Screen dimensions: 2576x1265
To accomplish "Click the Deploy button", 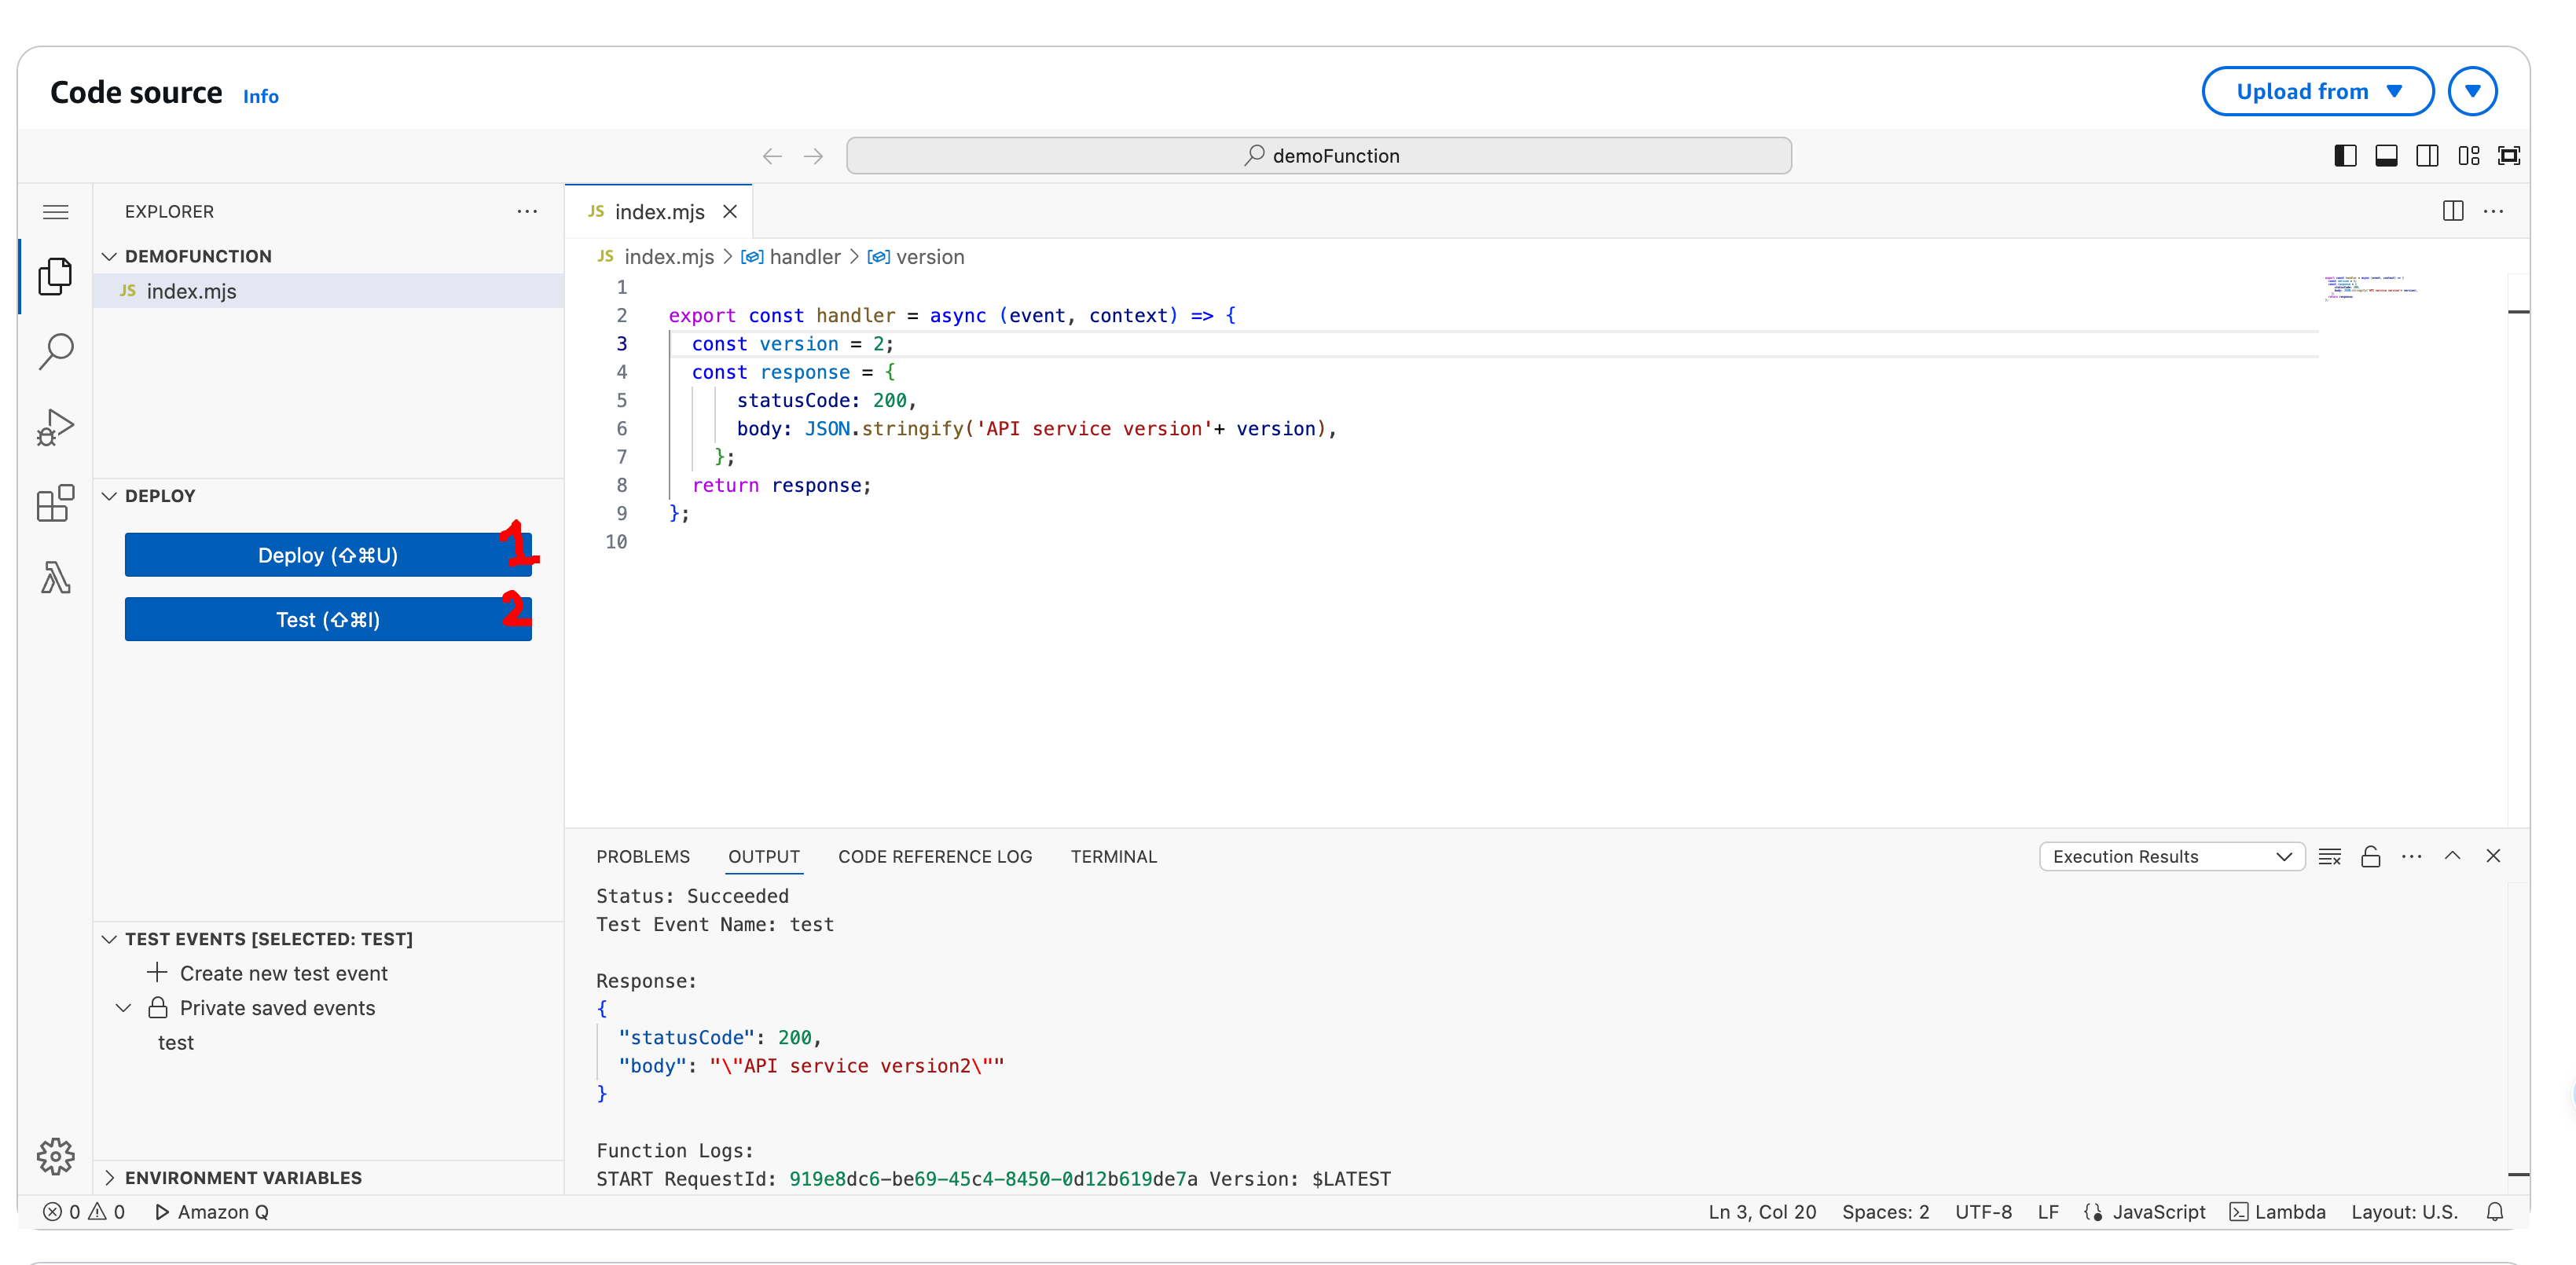I will coord(327,555).
